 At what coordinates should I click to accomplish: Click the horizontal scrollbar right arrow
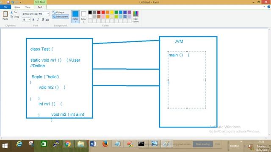click(x=266, y=138)
